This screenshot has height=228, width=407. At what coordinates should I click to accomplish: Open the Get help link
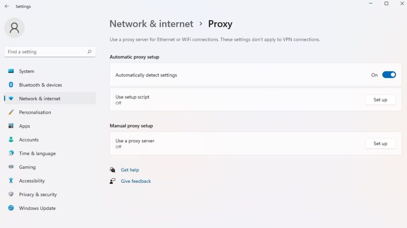[130, 170]
